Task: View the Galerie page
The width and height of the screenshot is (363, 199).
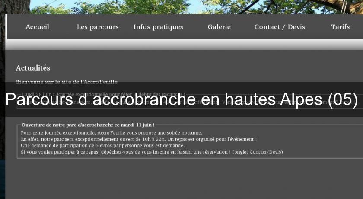Action: coord(219,27)
